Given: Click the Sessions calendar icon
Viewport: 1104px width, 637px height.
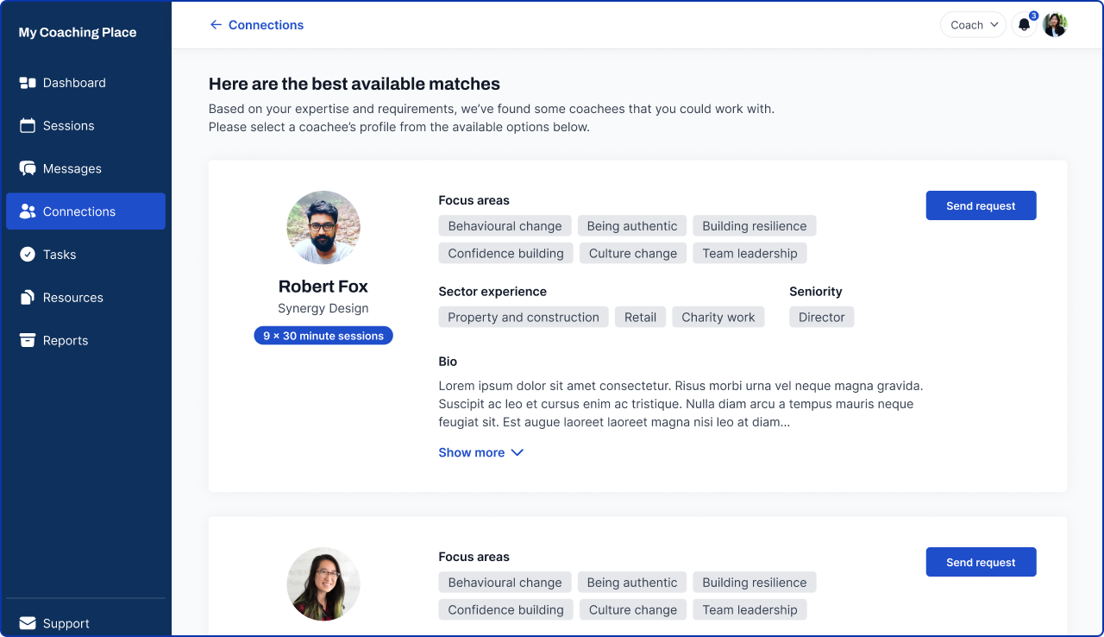Looking at the screenshot, I should click(28, 126).
